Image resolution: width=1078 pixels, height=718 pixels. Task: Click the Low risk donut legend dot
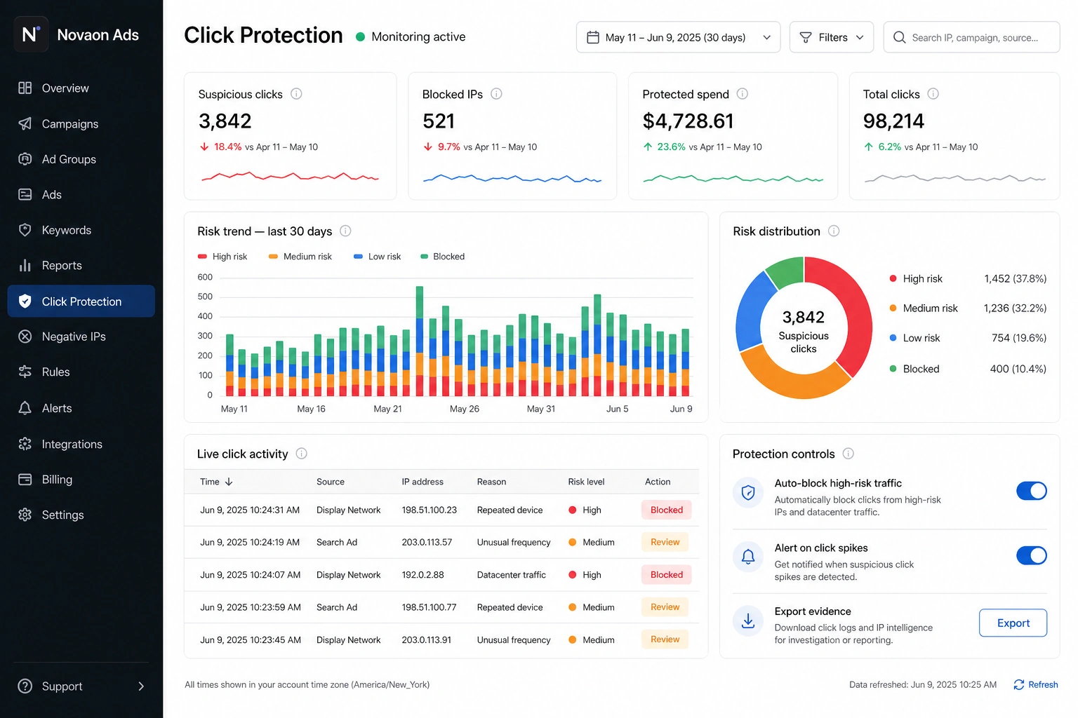(x=893, y=337)
